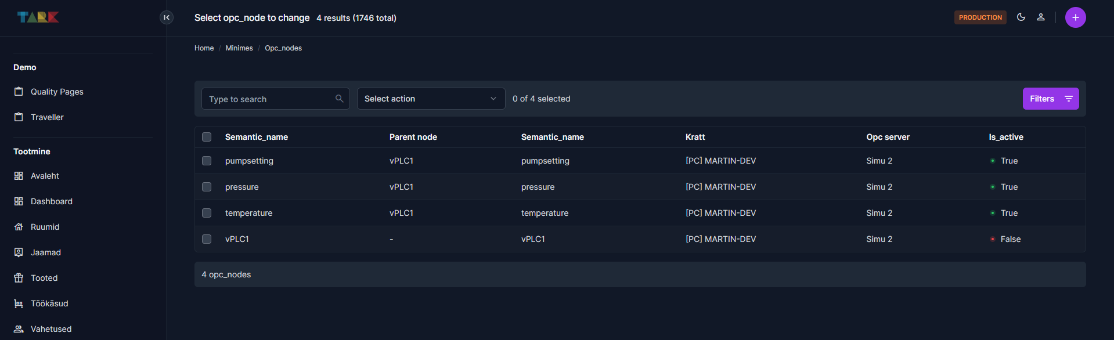1114x340 pixels.
Task: Click the Quality Pages clipboard icon
Action: (19, 92)
